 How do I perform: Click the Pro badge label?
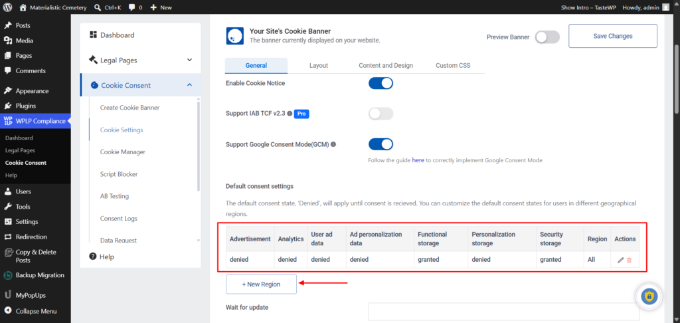(302, 114)
